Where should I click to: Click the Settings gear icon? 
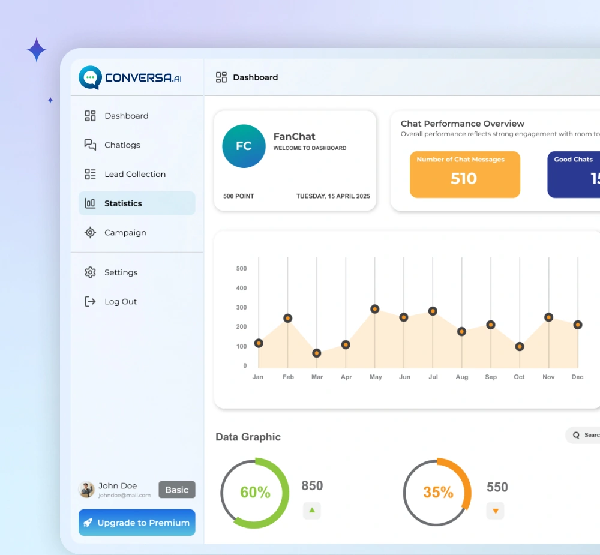tap(90, 272)
